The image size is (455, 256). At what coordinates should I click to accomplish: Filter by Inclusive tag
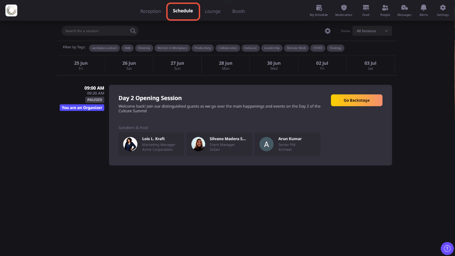click(x=251, y=48)
